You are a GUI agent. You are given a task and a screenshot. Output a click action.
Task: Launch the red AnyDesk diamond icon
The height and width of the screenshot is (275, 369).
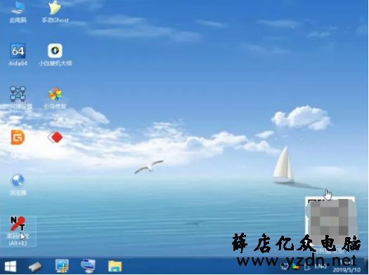click(55, 137)
